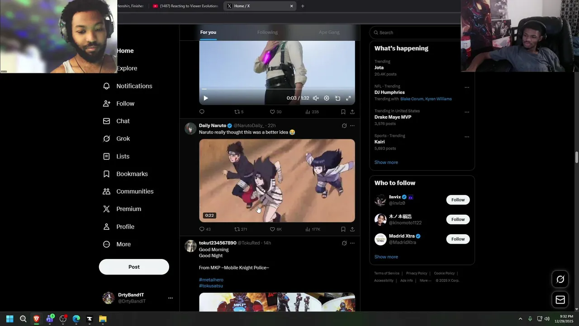This screenshot has width=579, height=326.
Task: Open Follow person-plus icon in sidebar
Action: (x=106, y=104)
